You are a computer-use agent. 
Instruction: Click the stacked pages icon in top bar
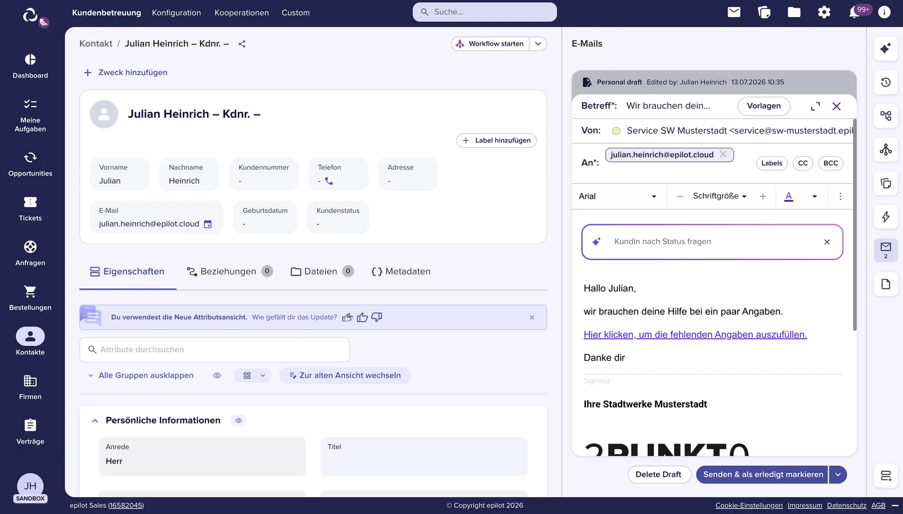tap(764, 12)
